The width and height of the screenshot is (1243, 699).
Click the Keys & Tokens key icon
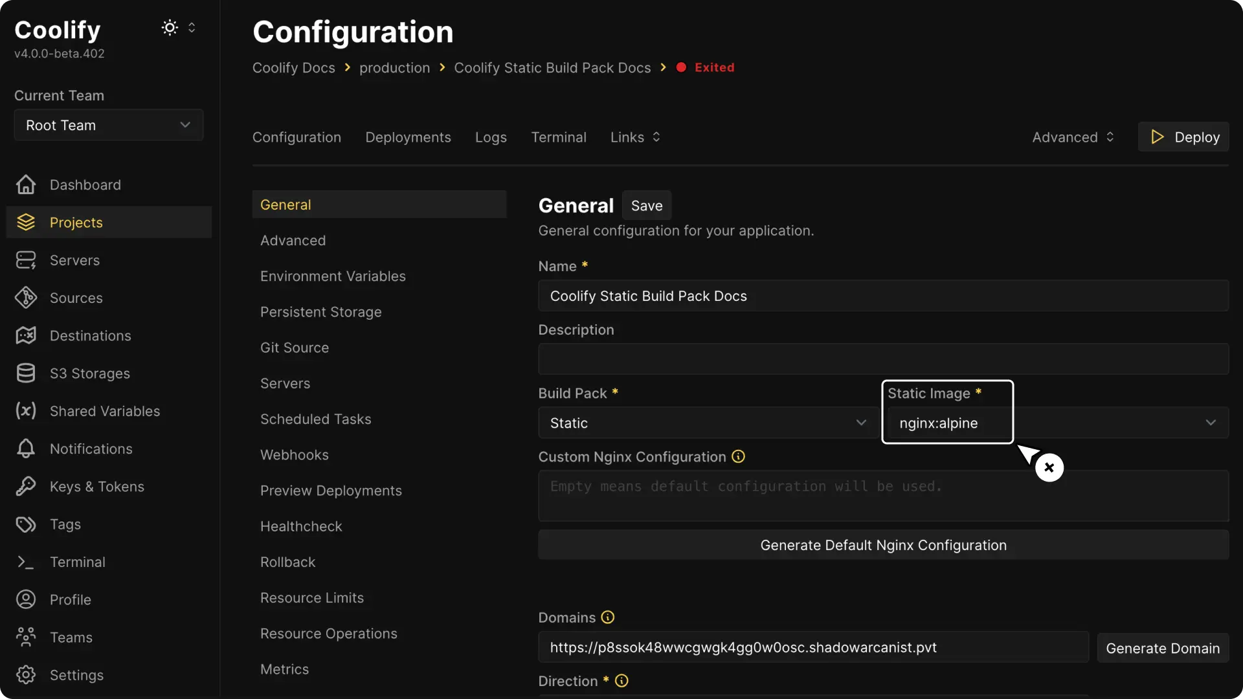coord(25,486)
